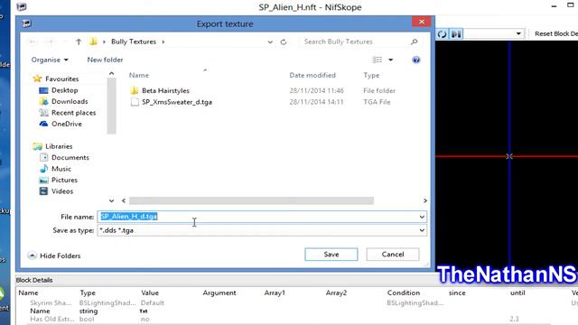Sort by the Type column header
The image size is (578, 325).
(371, 75)
